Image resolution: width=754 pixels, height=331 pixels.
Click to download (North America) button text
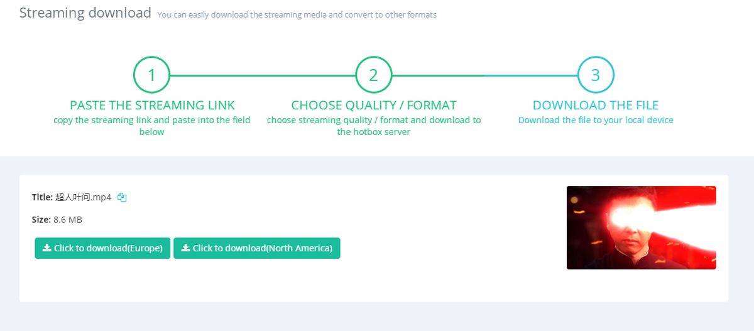(x=263, y=248)
